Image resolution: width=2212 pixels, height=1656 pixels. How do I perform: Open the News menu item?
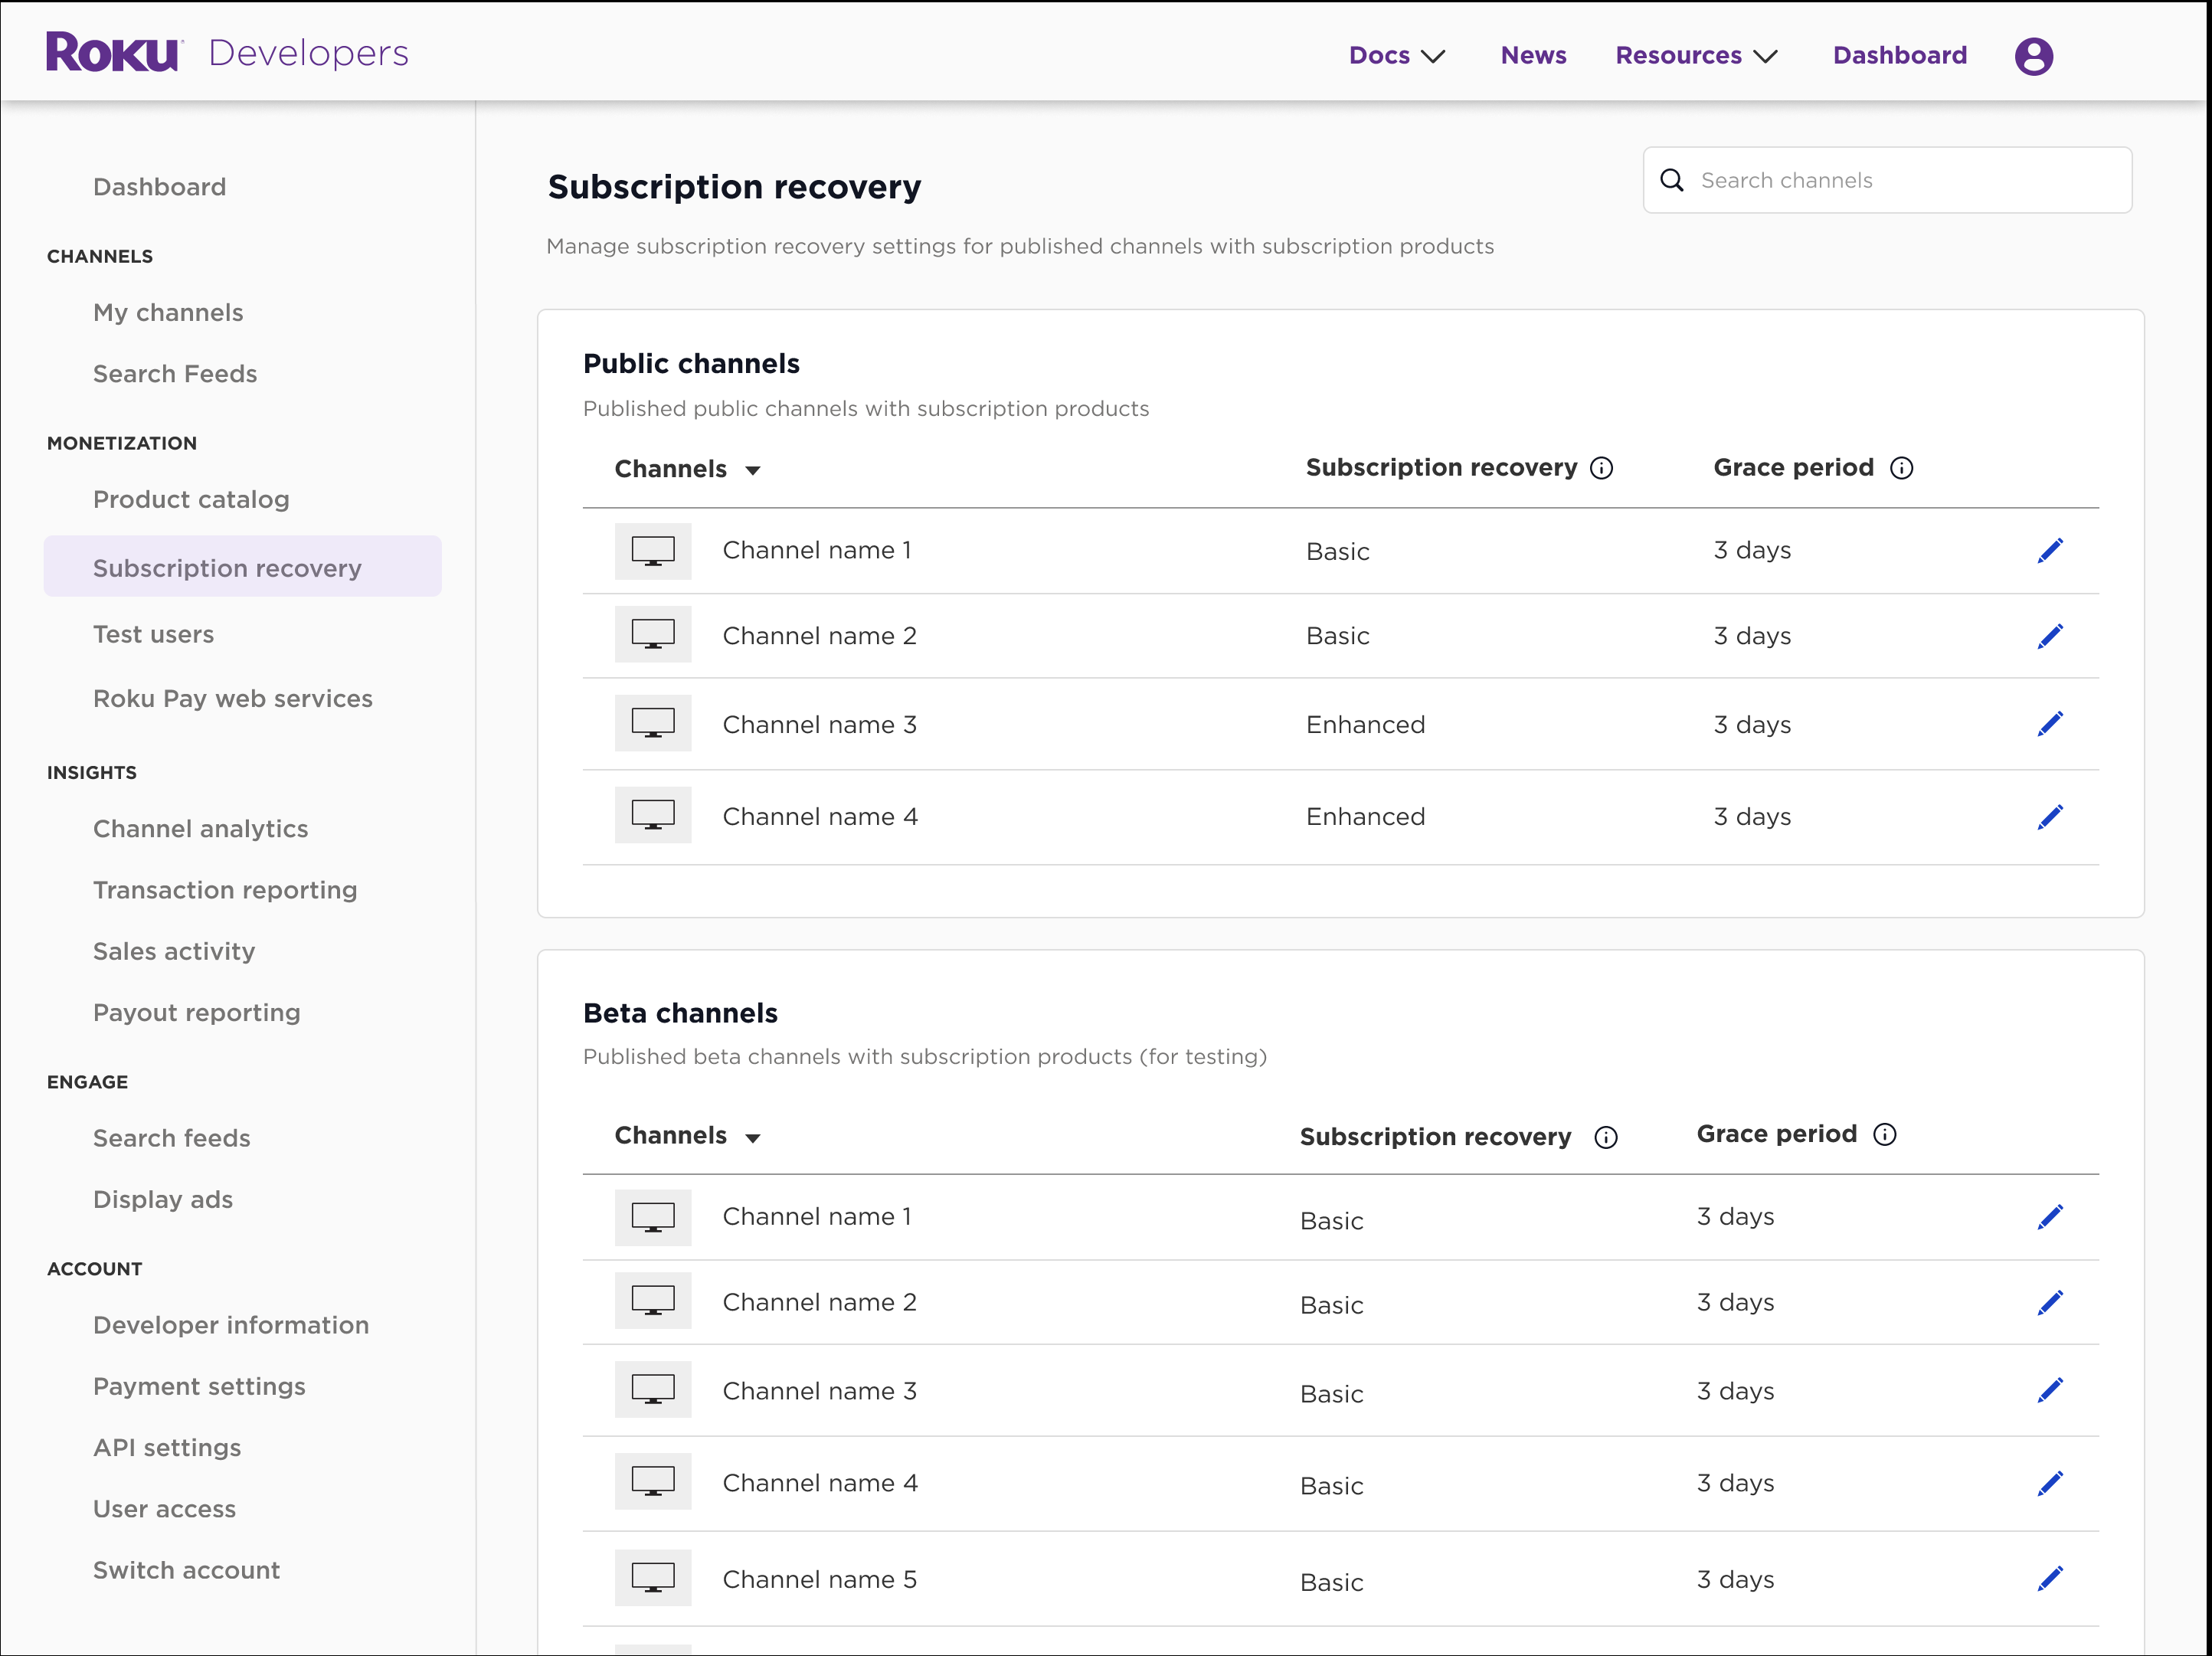pyautogui.click(x=1532, y=55)
